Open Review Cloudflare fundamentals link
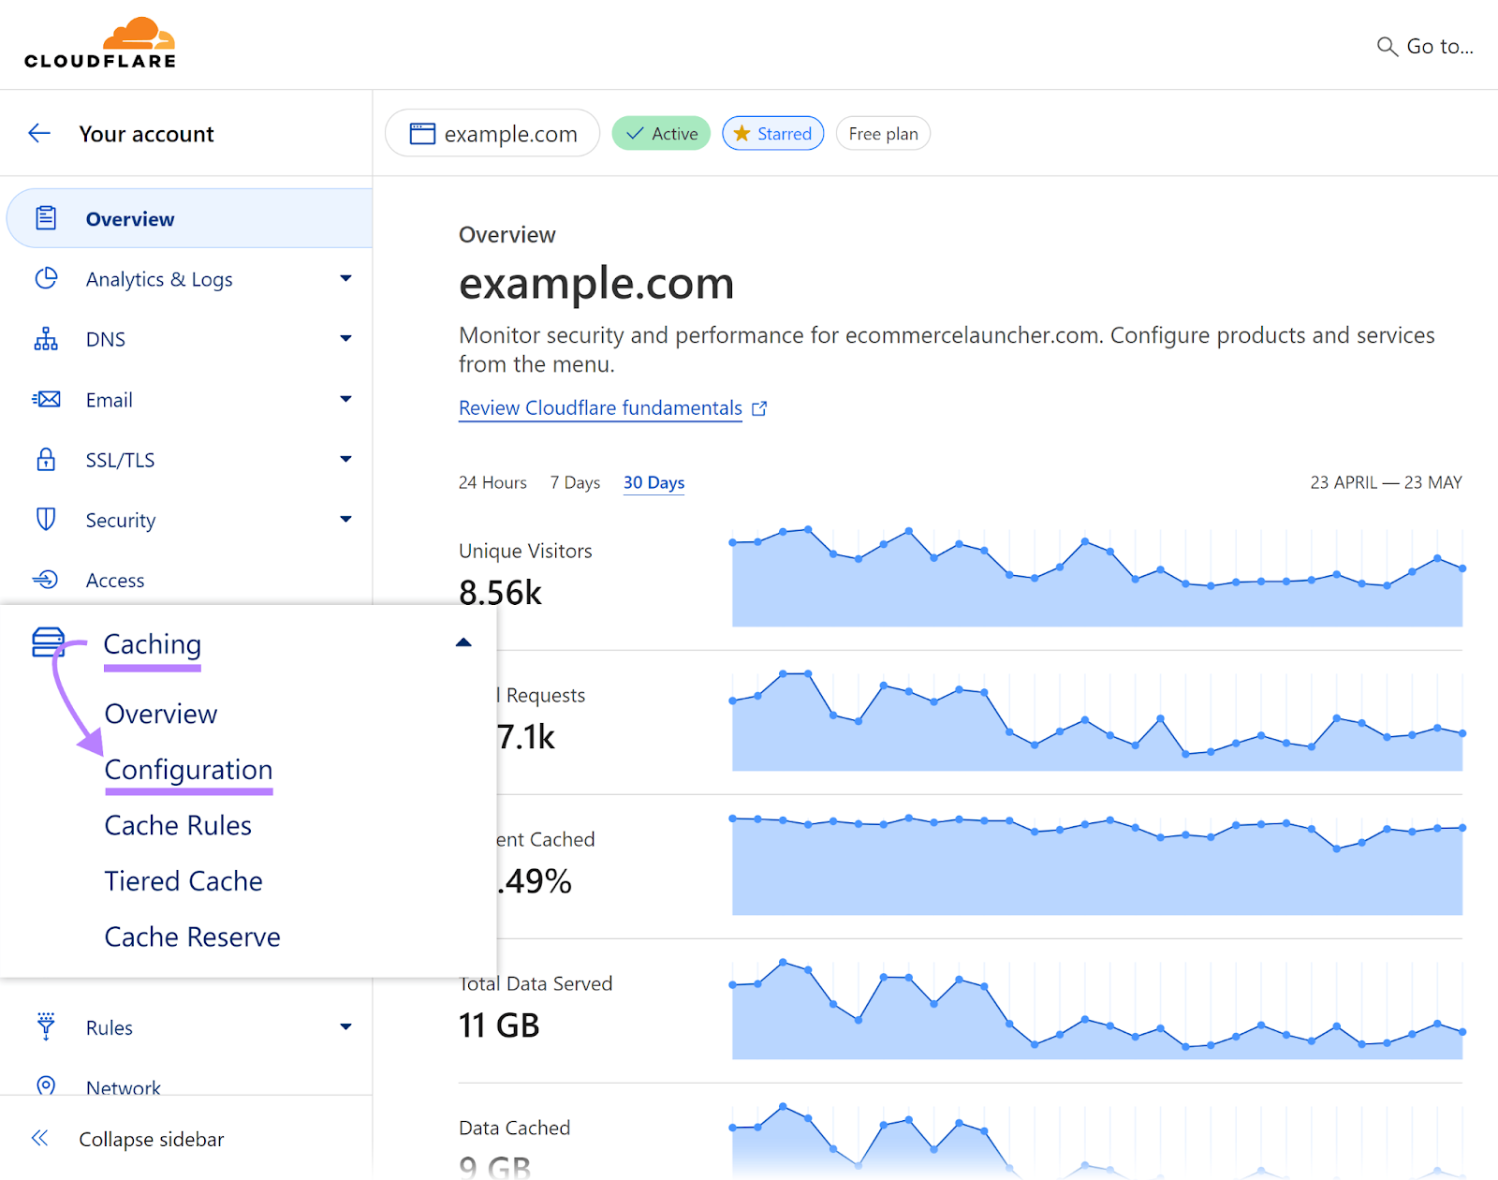 600,407
